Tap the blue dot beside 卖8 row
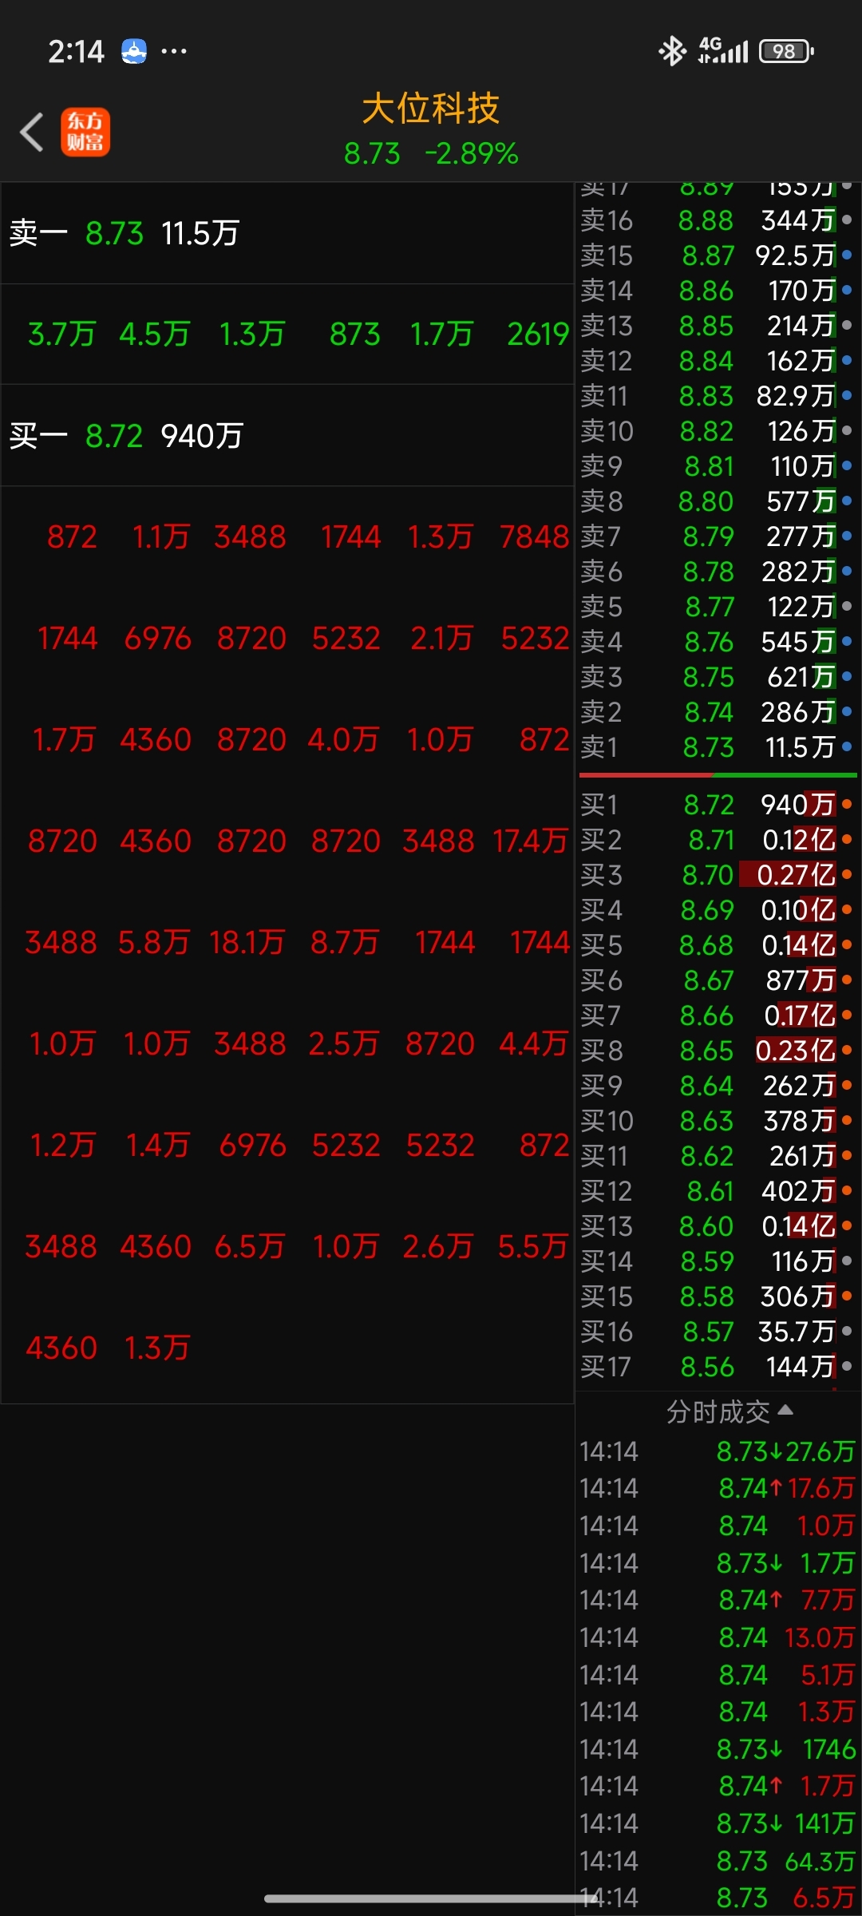The width and height of the screenshot is (862, 1916). point(847,501)
